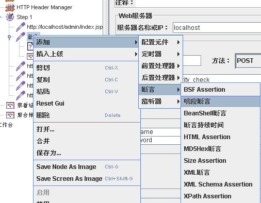Expand the 定时器 submenu
261x203 pixels.
tap(160, 54)
